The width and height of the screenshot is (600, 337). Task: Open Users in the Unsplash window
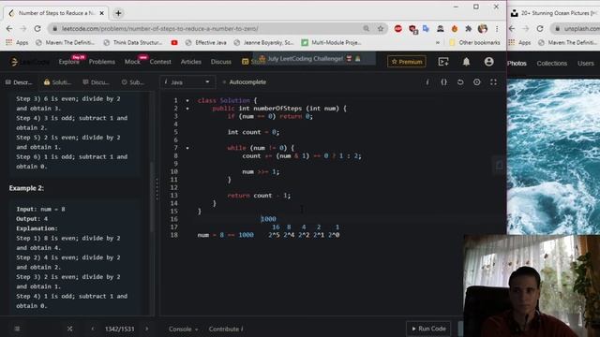585,64
